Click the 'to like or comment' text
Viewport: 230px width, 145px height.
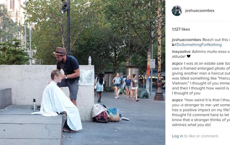[x=201, y=136]
